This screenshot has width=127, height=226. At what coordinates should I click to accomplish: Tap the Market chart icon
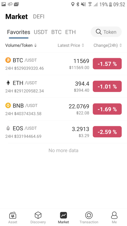pyautogui.click(x=63, y=216)
